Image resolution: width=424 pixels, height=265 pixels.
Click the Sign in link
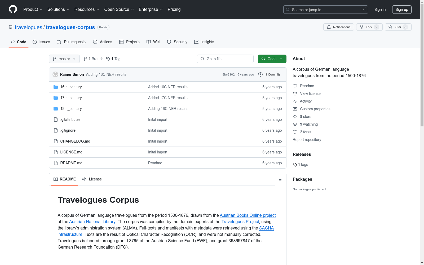(x=380, y=10)
